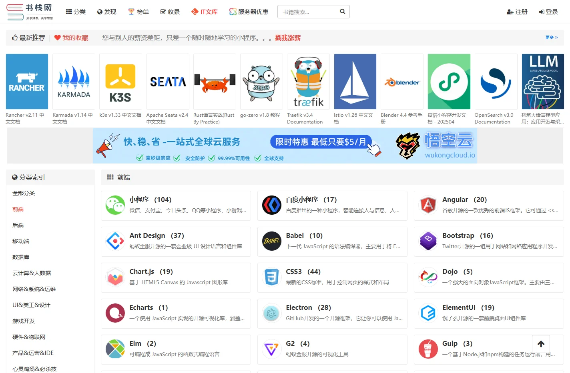Image resolution: width=570 pixels, height=373 pixels.
Task: Open the Rust crab book cover
Action: (215, 82)
